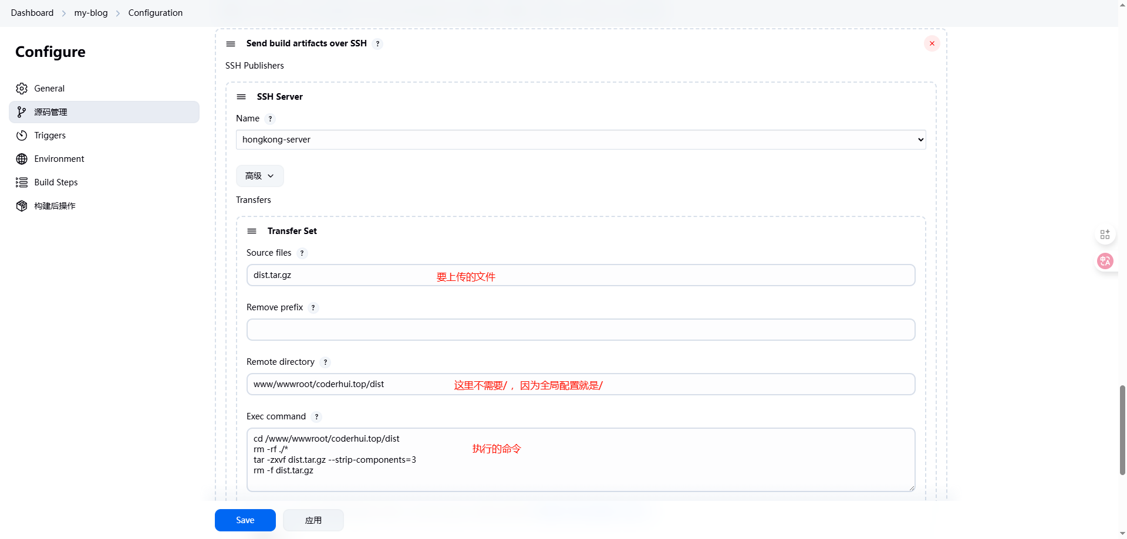Save the job configuration

pos(245,520)
